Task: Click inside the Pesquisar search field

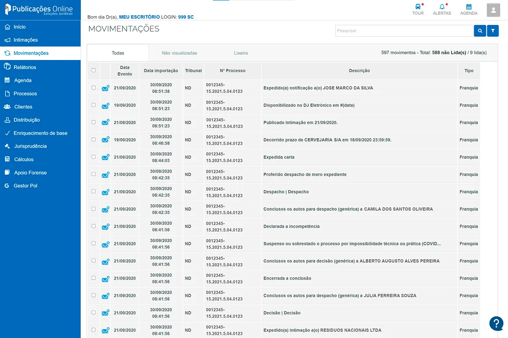Action: 402,30
